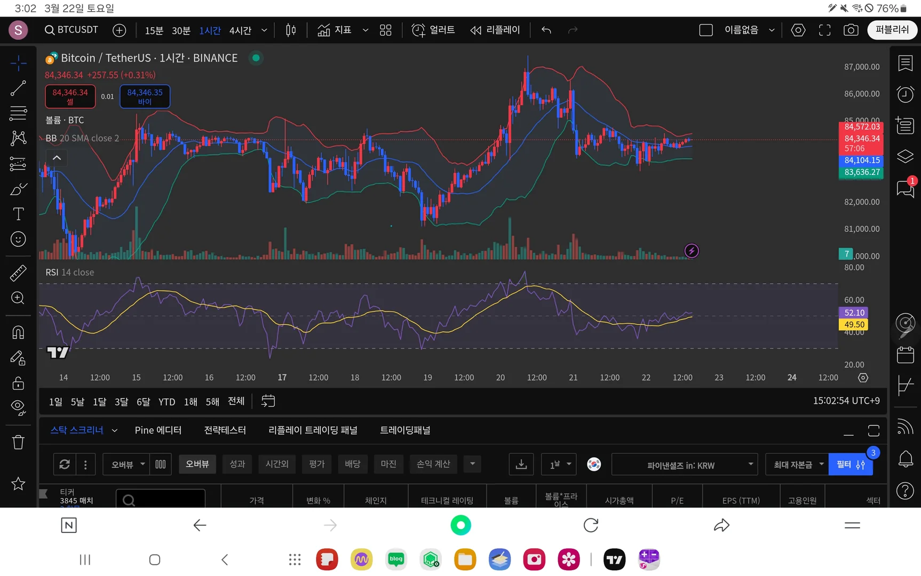Image resolution: width=921 pixels, height=576 pixels.
Task: Take a chart snapshot with camera icon
Action: (851, 30)
